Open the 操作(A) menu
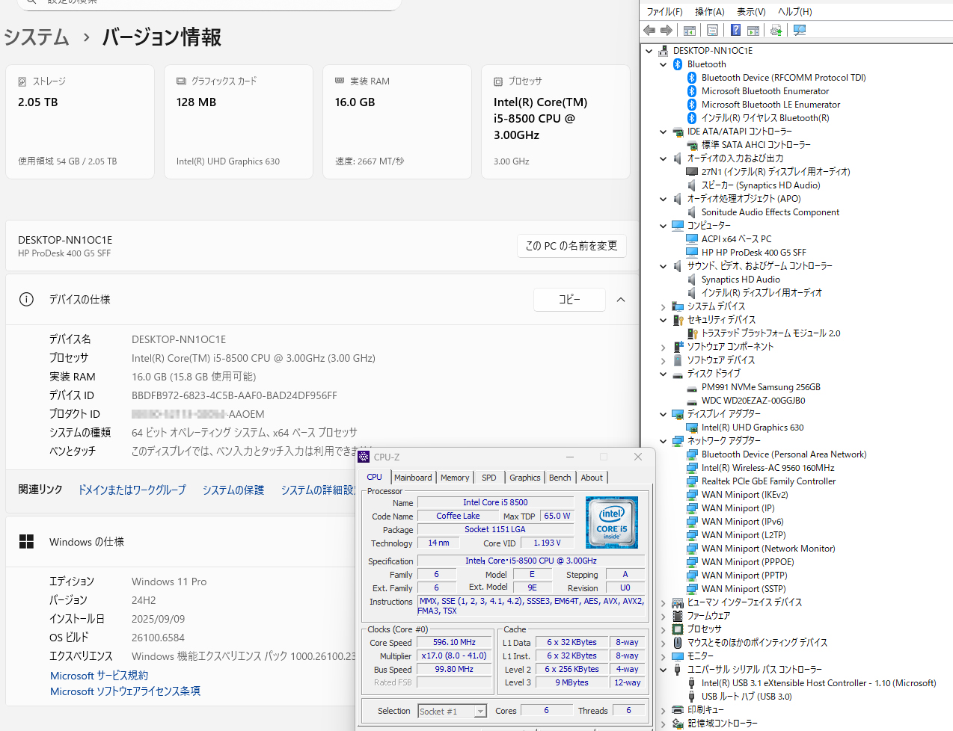 pyautogui.click(x=709, y=12)
